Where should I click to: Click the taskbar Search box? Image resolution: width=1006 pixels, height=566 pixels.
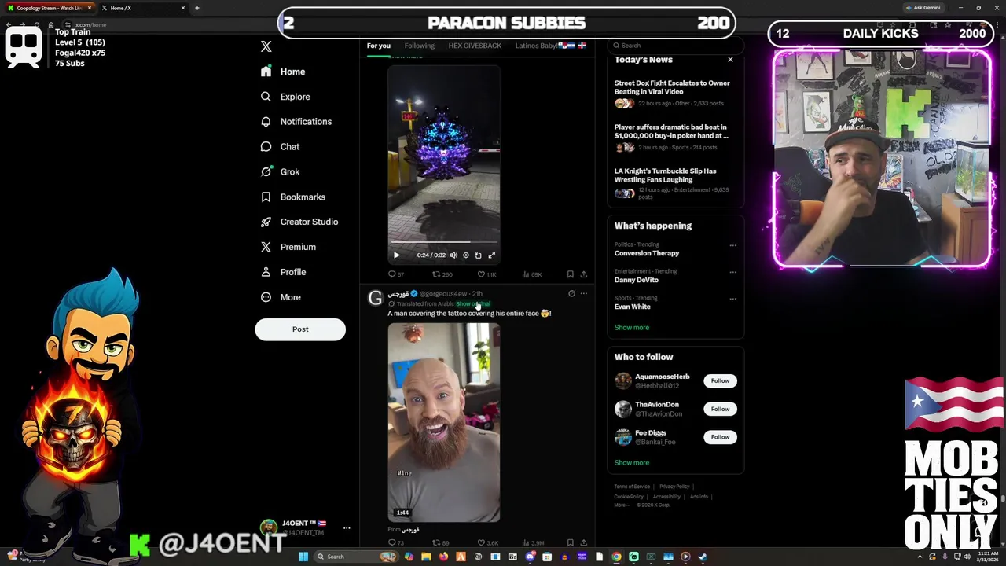[x=356, y=557]
